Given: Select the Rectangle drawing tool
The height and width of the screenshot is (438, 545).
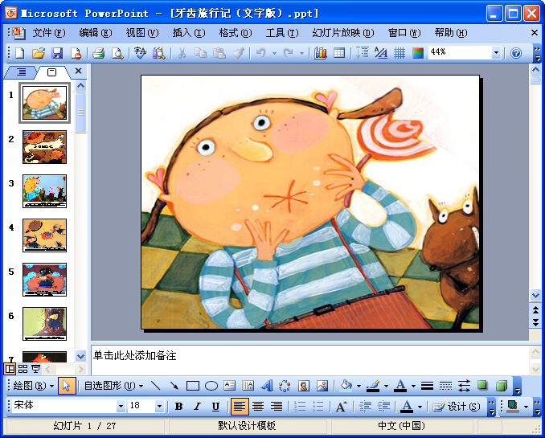Looking at the screenshot, I should [193, 386].
